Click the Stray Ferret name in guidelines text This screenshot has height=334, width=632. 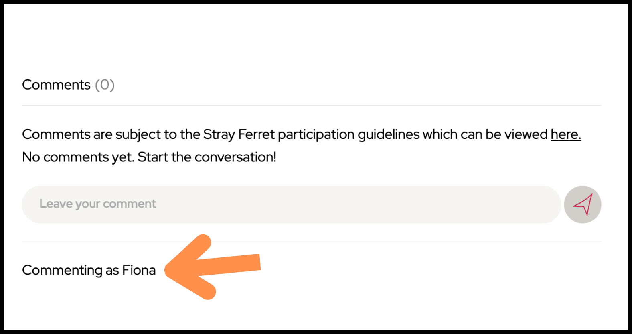pyautogui.click(x=239, y=134)
